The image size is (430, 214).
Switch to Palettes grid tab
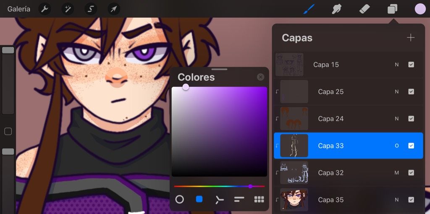click(259, 199)
